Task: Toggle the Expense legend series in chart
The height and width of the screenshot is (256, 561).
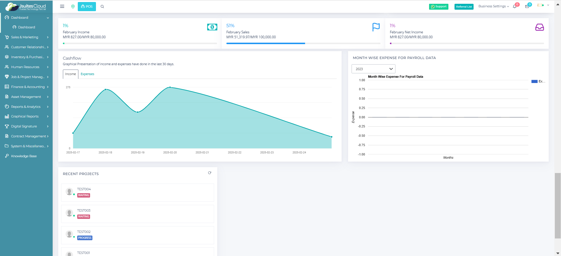Action: tap(538, 82)
